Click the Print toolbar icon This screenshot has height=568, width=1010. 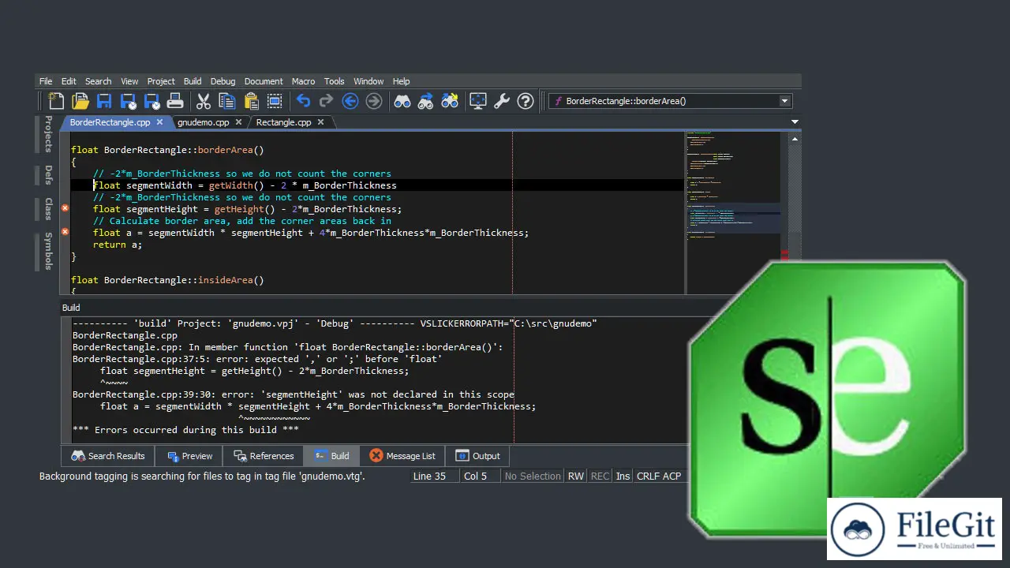(x=175, y=101)
